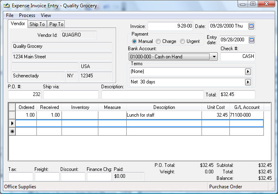Select the 'Lunch for staff' cell
This screenshot has height=194, width=278.
tap(164, 115)
